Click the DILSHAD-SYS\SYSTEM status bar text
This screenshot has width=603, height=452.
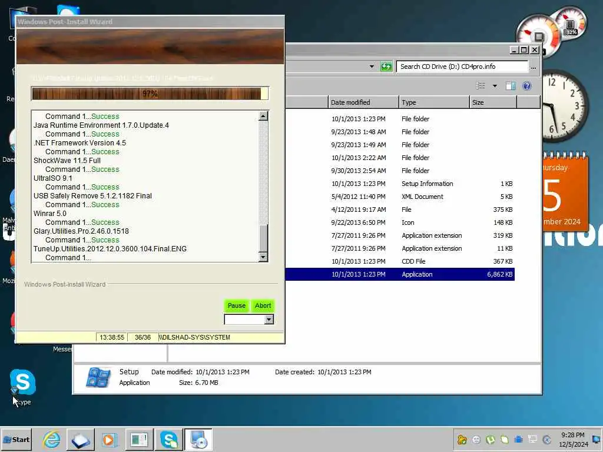pyautogui.click(x=194, y=337)
